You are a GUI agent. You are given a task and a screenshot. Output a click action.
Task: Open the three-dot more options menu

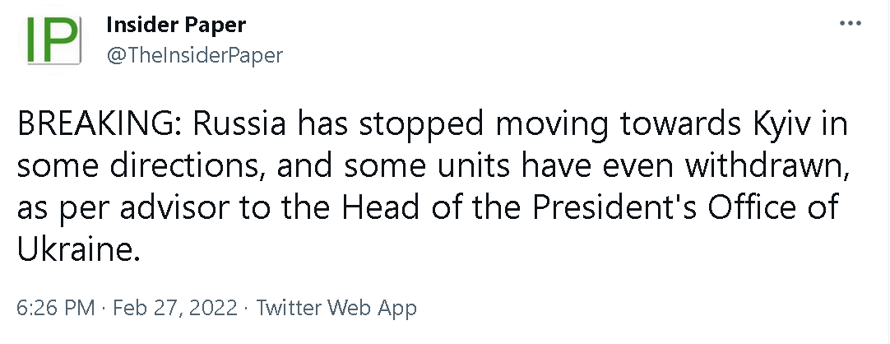click(x=849, y=23)
